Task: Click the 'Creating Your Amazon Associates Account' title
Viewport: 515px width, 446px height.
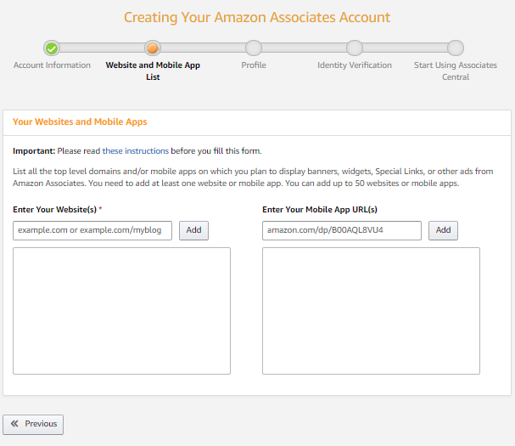Action: coord(257,18)
